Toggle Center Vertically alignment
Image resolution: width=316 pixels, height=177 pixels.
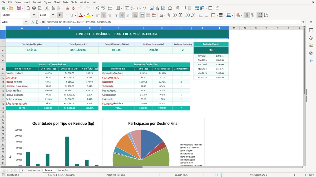coord(122,15)
